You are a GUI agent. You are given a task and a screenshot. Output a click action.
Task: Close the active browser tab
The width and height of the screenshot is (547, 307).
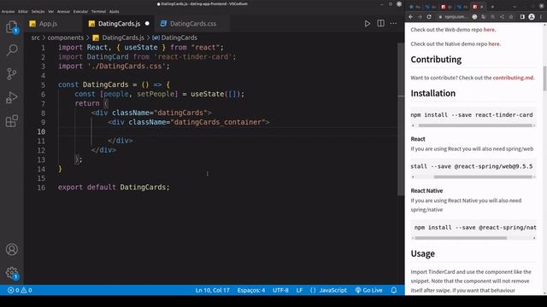pos(482,7)
